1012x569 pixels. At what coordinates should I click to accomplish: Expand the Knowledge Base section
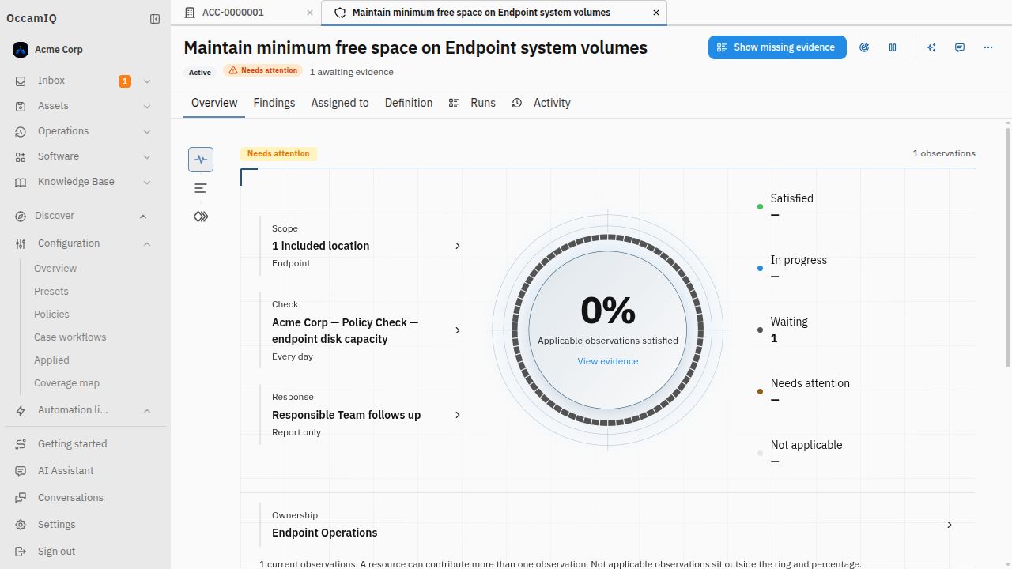point(147,182)
